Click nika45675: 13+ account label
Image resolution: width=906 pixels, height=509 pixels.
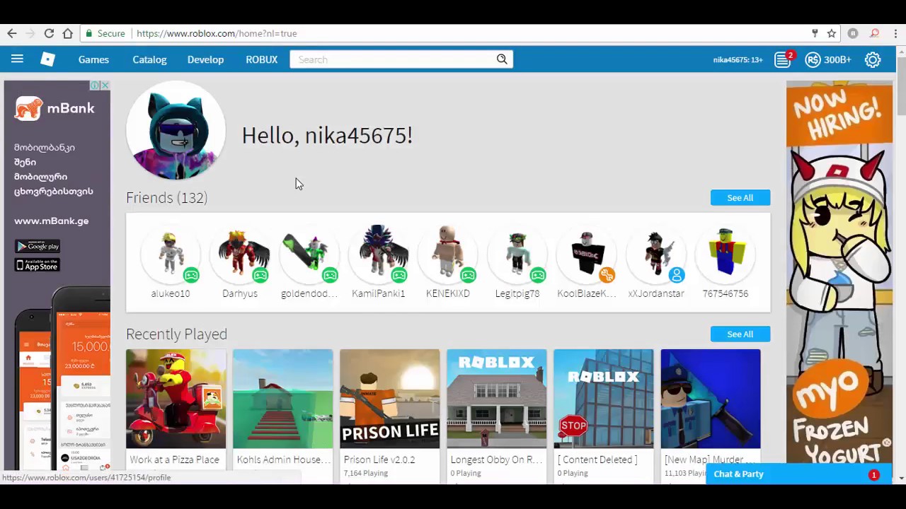pos(738,60)
